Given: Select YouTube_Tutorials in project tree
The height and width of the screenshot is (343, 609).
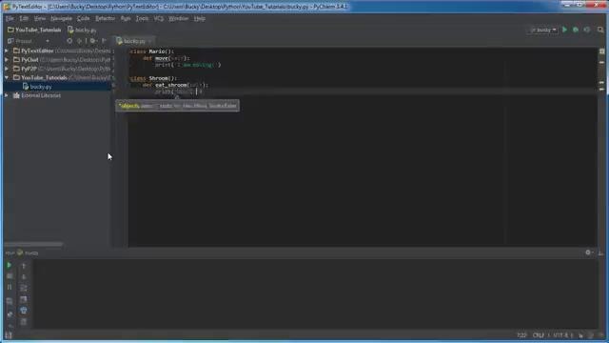Looking at the screenshot, I should (44, 77).
